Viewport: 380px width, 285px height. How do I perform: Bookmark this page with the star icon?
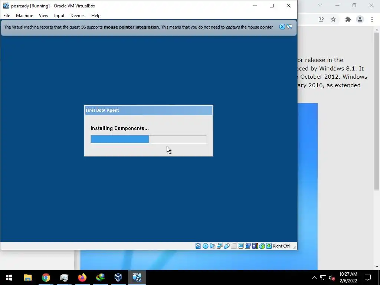[x=333, y=19]
